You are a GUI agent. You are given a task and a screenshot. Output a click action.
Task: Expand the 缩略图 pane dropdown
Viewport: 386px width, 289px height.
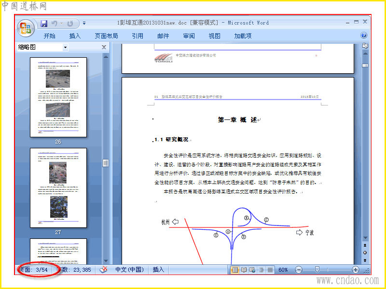[x=65, y=47]
